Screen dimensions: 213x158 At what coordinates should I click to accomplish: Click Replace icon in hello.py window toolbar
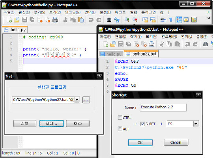click(117, 20)
